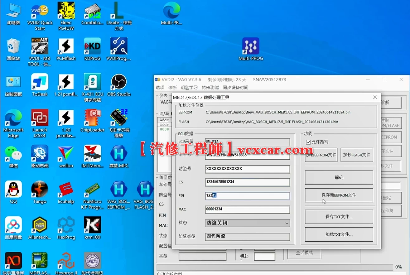Viewport: 410px width, 275px height.
Task: Open the 防盗关闭 status dropdown
Action: 287,223
